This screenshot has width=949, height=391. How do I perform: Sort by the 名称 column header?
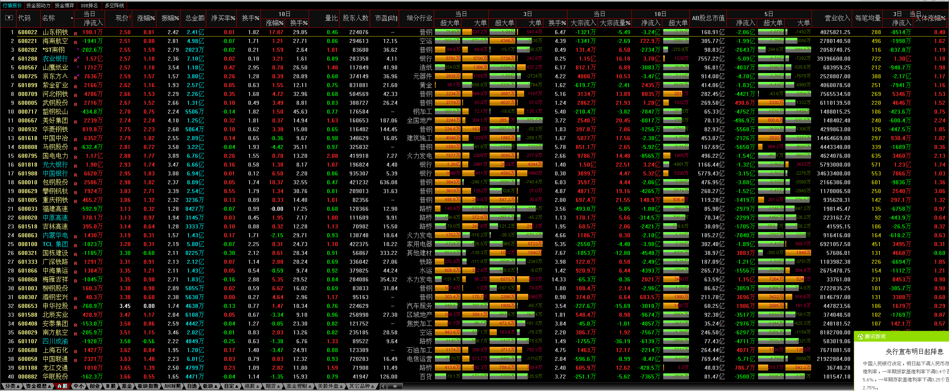pos(49,18)
